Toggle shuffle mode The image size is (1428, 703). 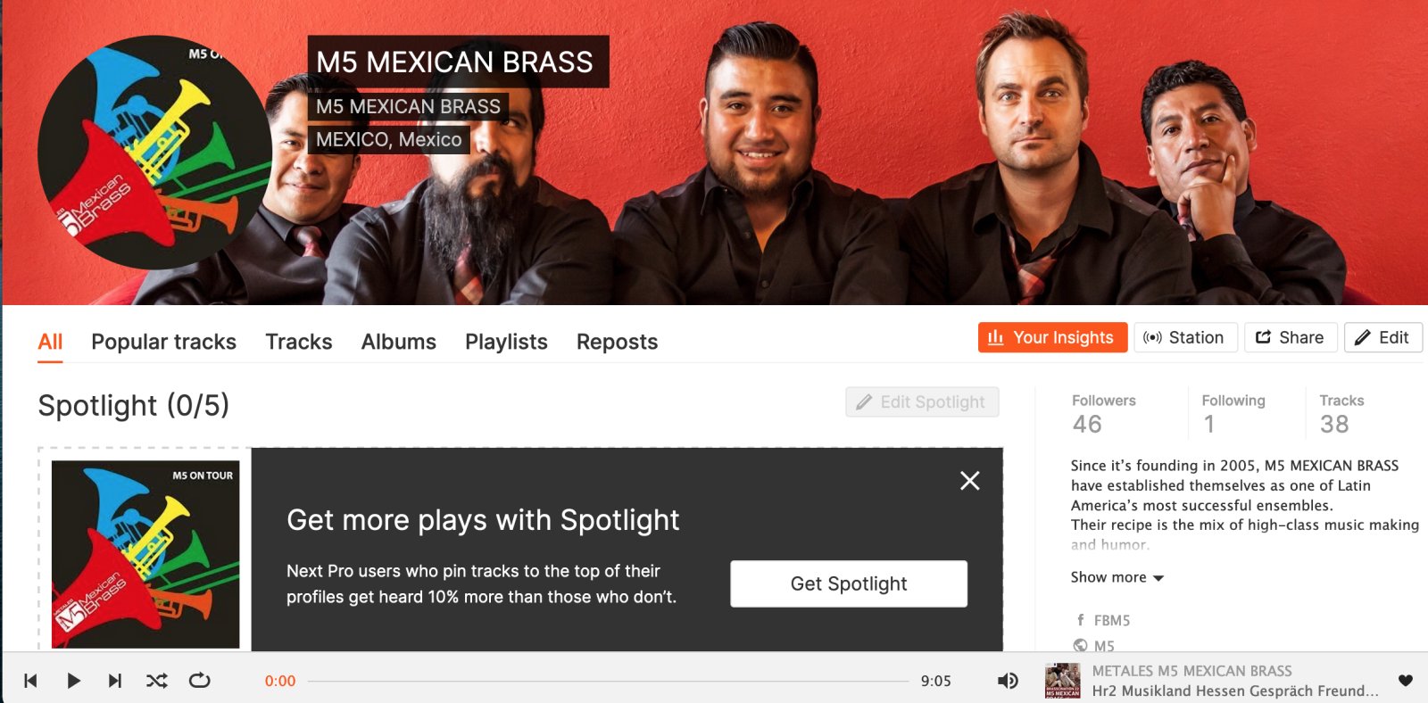[x=157, y=681]
